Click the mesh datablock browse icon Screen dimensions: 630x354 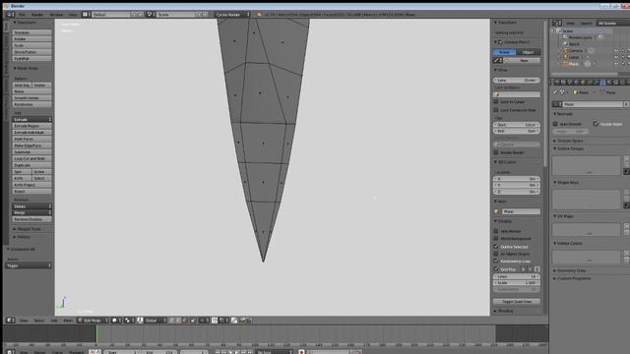coord(556,104)
